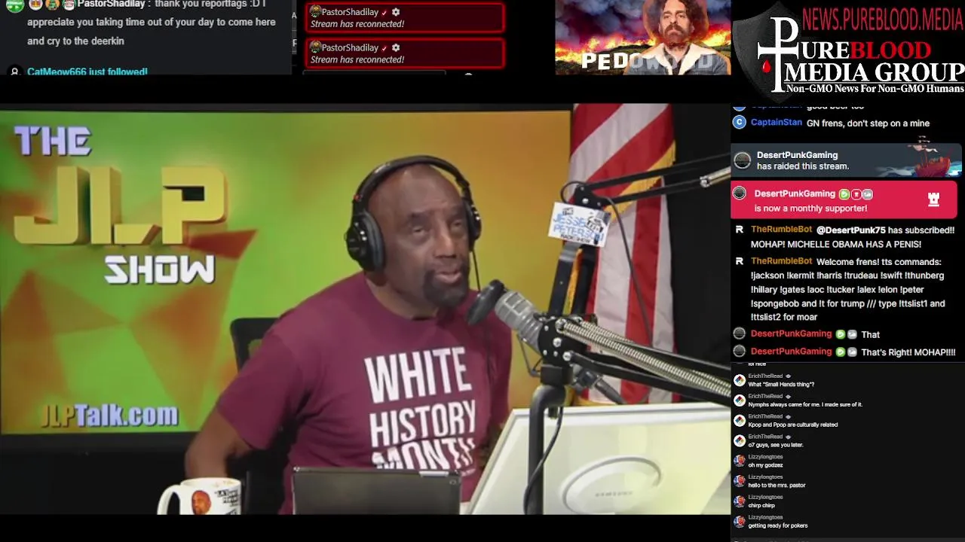
Task: Click ErichTheRead avatar beside 'Small Hands thing' message
Action: 740,380
